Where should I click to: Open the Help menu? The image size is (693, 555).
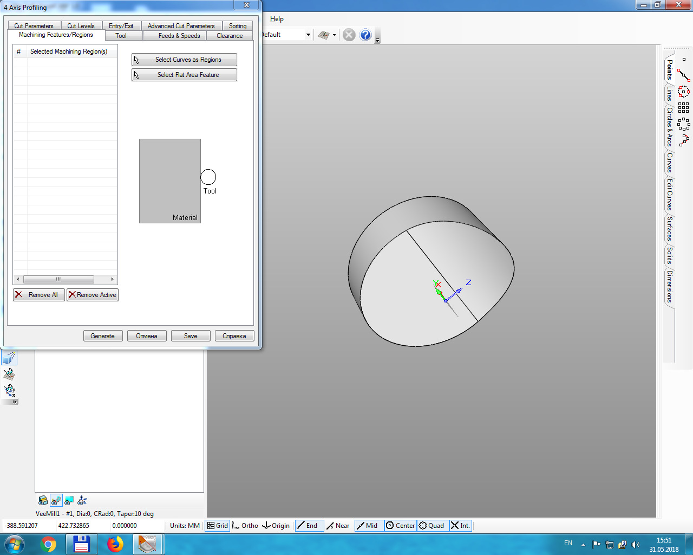coord(277,19)
